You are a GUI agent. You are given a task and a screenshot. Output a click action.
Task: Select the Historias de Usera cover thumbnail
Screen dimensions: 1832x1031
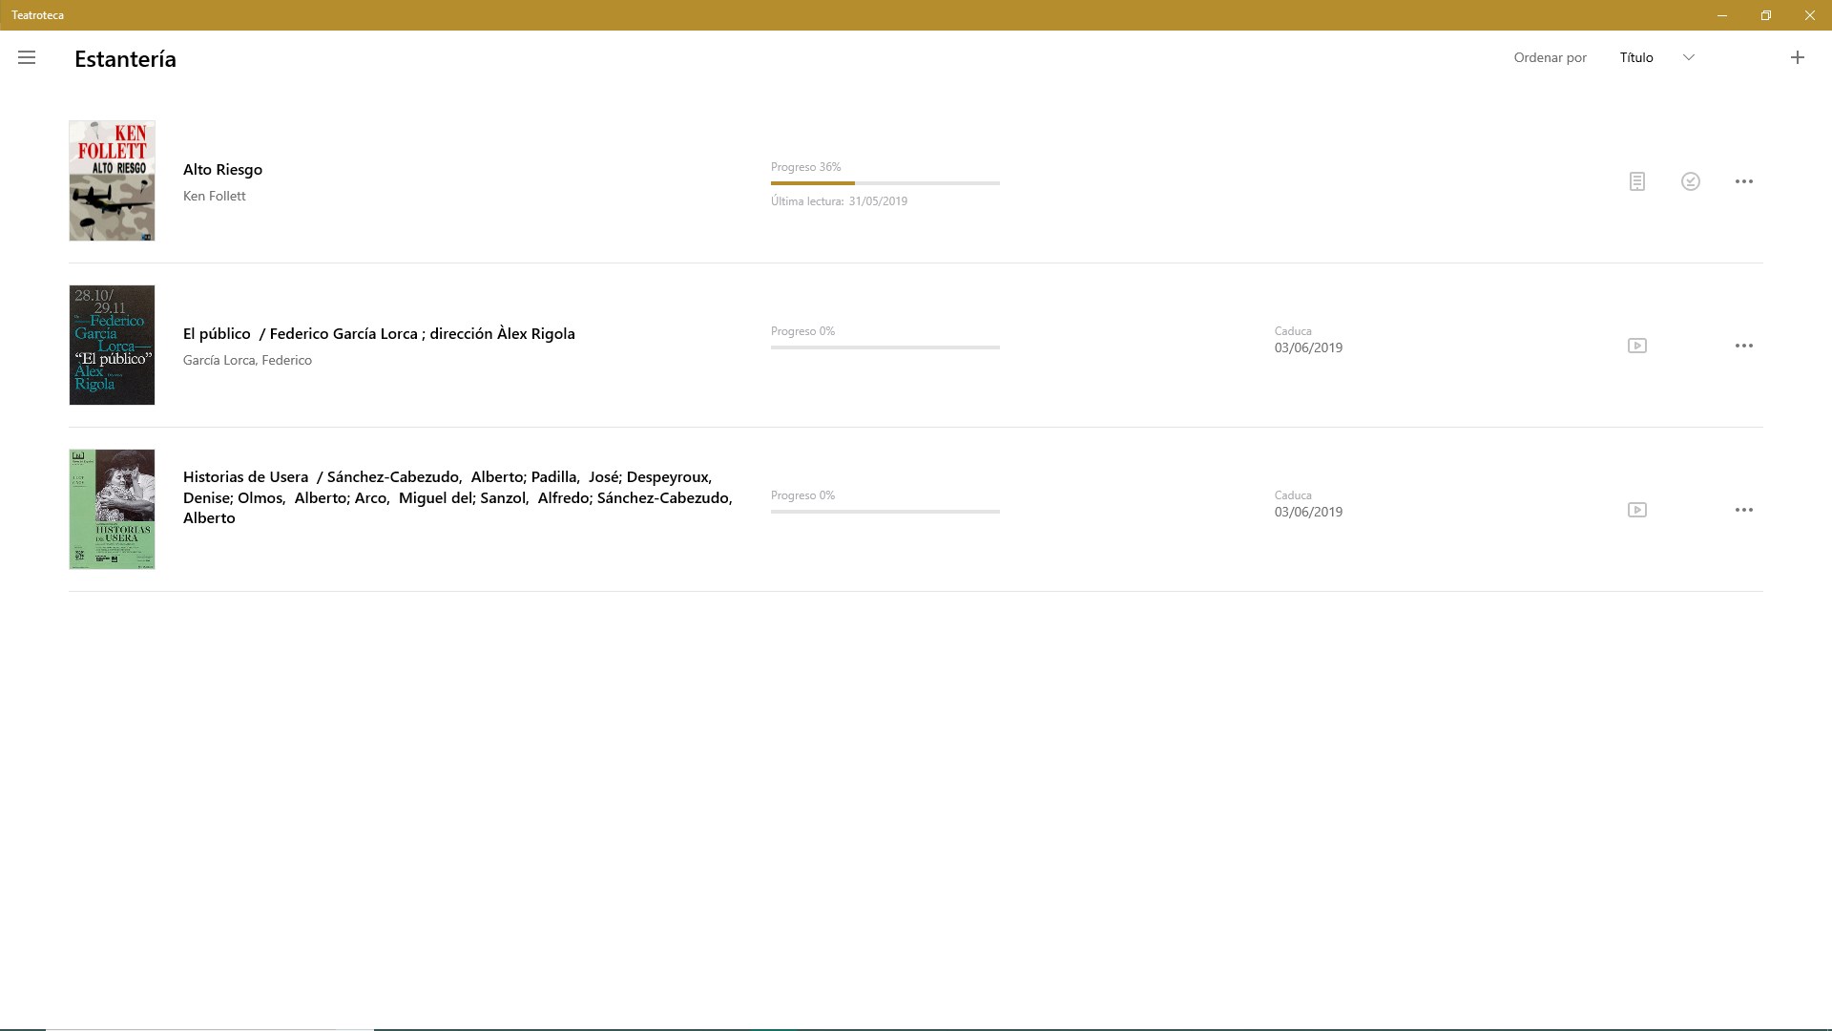pyautogui.click(x=112, y=509)
